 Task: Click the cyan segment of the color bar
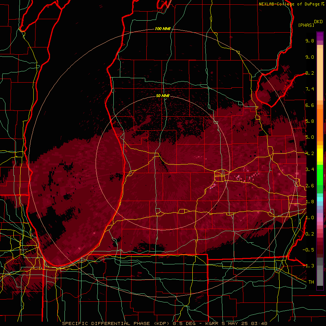tap(320, 199)
